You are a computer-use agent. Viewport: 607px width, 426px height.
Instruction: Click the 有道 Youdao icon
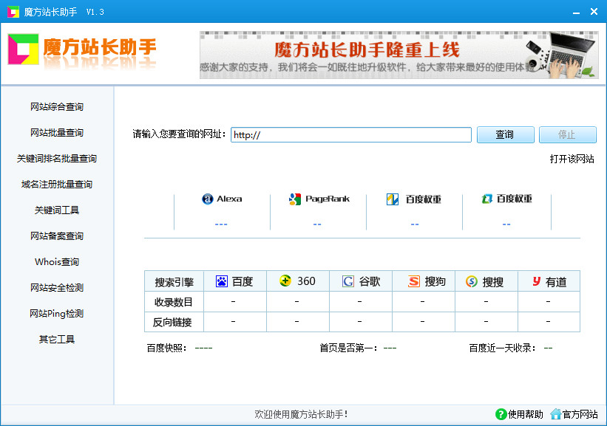tap(536, 281)
